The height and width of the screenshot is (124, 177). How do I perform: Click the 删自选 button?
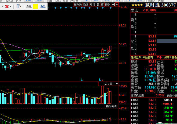click(x=78, y=5)
